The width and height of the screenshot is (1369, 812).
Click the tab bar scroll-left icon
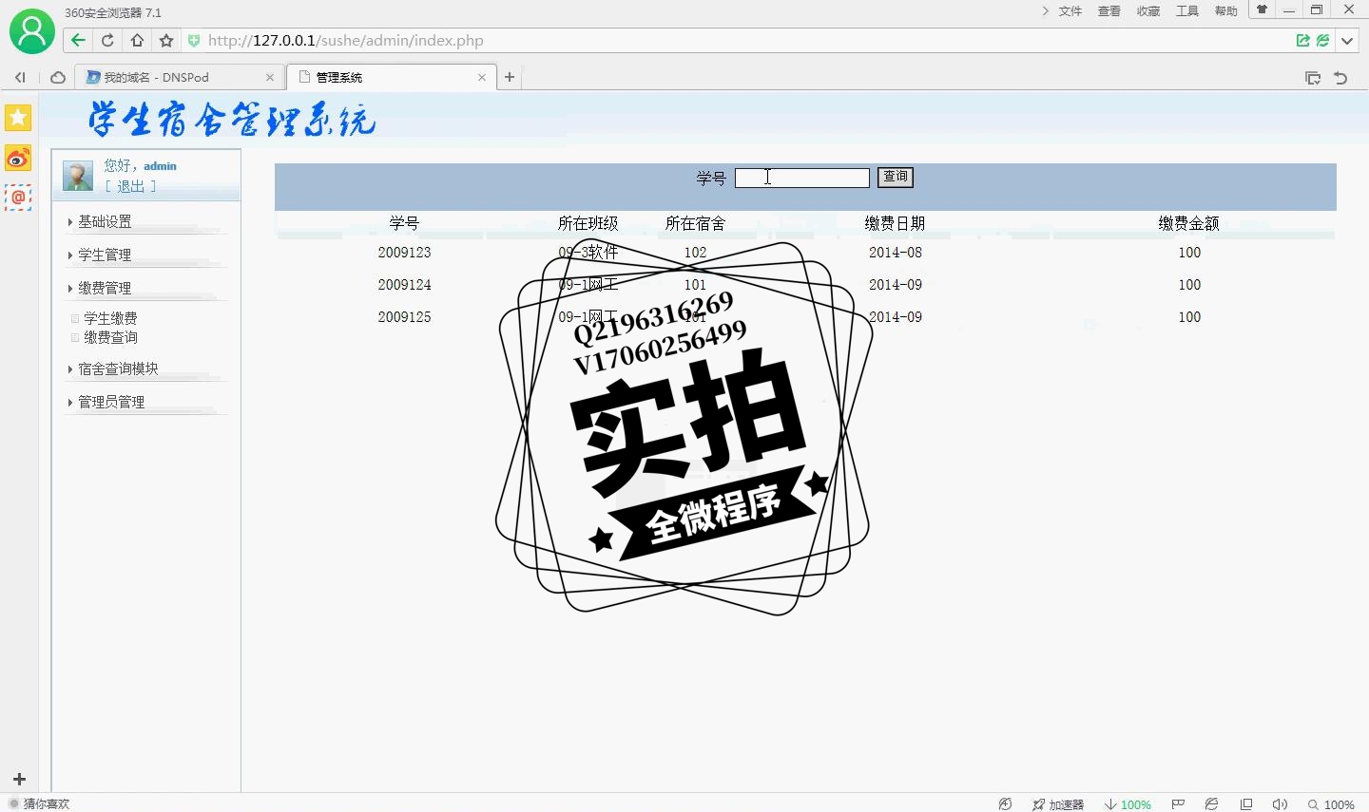[20, 77]
